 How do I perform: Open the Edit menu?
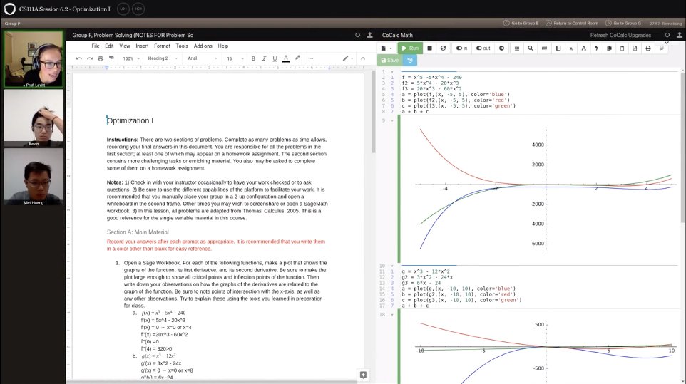pyautogui.click(x=109, y=46)
